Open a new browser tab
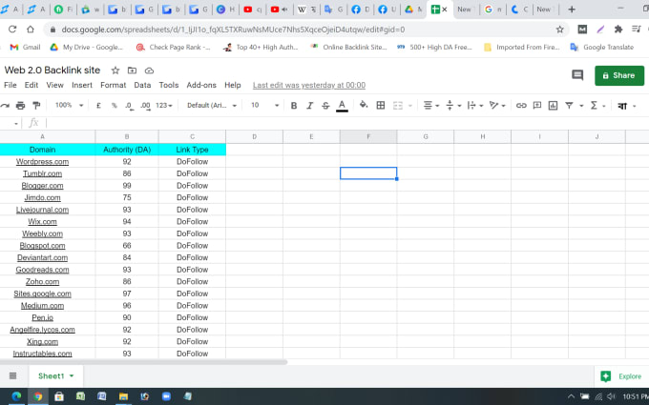 point(572,10)
